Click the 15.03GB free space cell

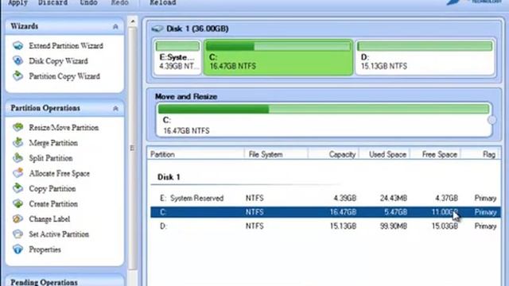point(445,226)
